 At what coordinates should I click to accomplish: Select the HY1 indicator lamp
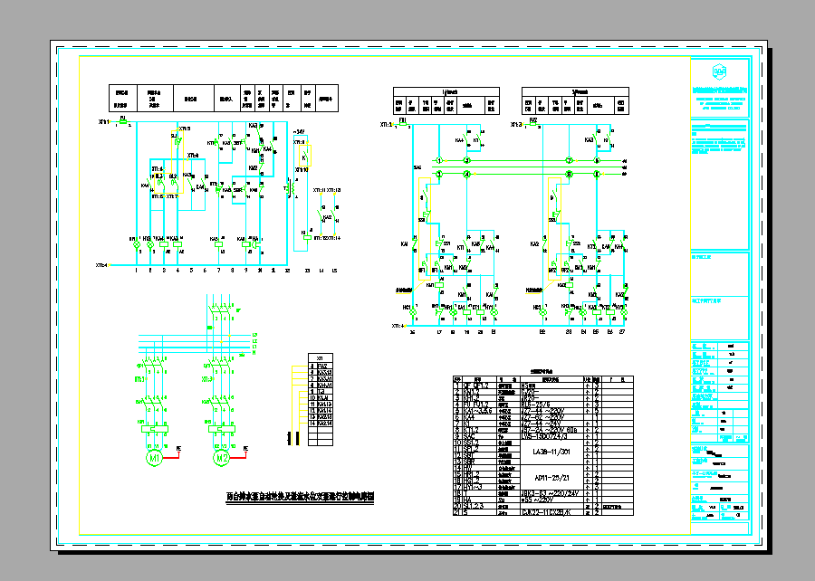(x=494, y=312)
